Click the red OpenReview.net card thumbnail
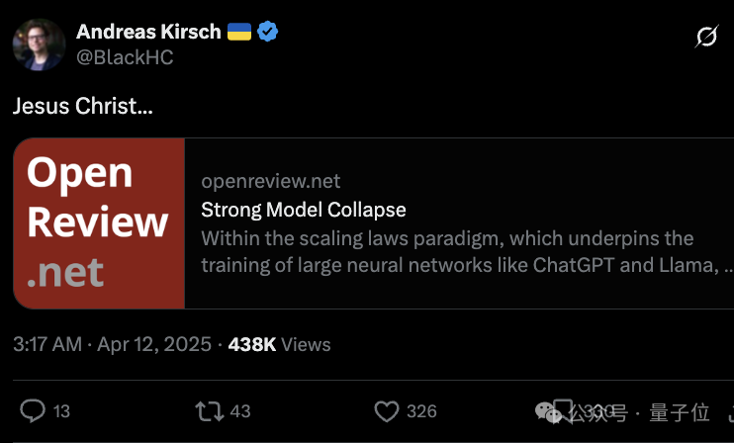 coord(99,223)
